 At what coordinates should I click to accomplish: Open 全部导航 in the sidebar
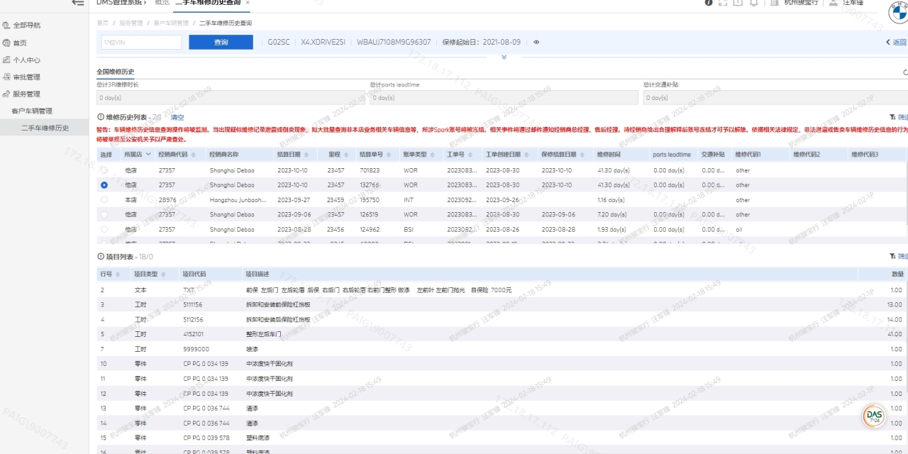click(x=26, y=26)
